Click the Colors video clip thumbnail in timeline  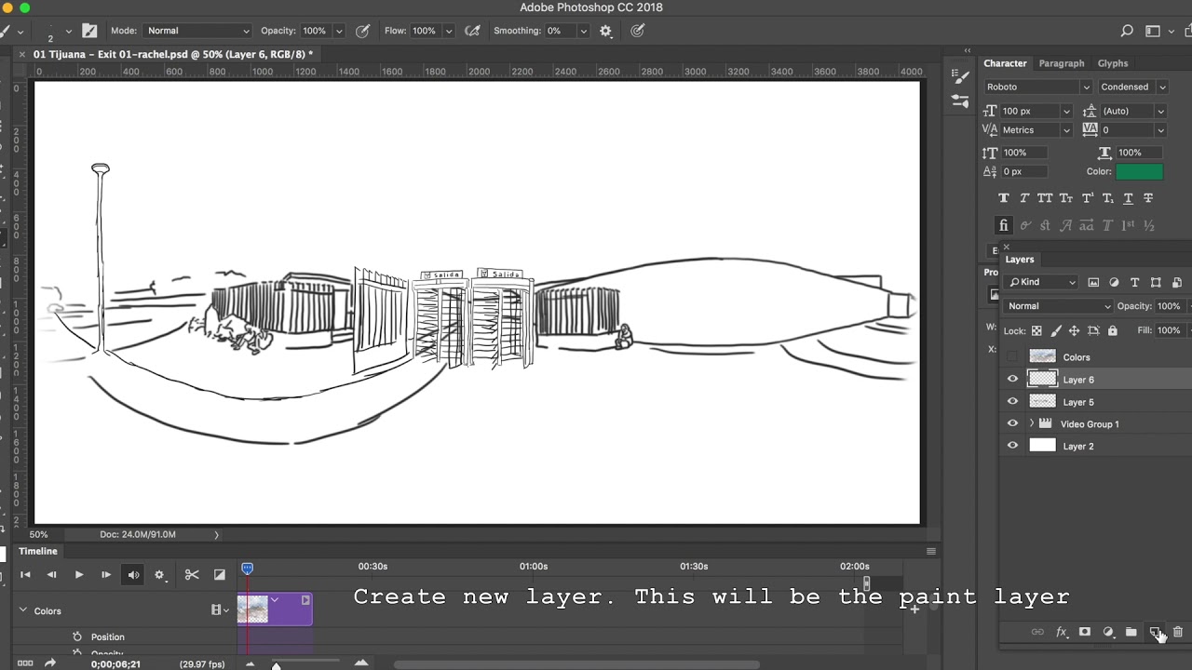(x=253, y=609)
